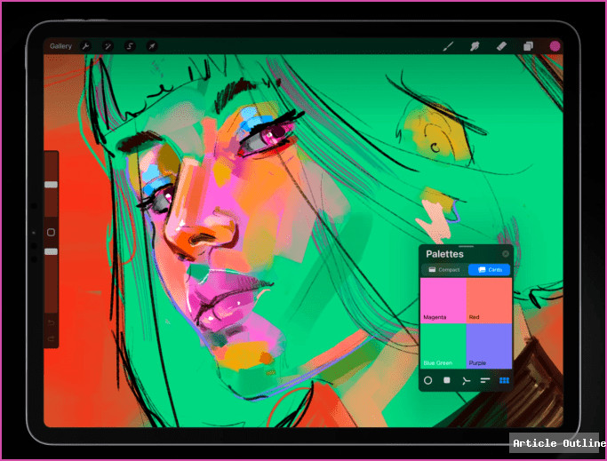
Task: Pick the Blue Green color card
Action: pyautogui.click(x=443, y=346)
